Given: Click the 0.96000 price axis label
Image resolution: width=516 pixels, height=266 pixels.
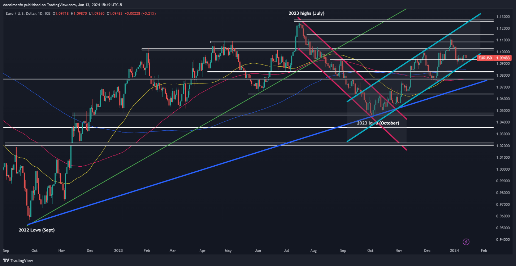Looking at the screenshot, I should pos(503,216).
